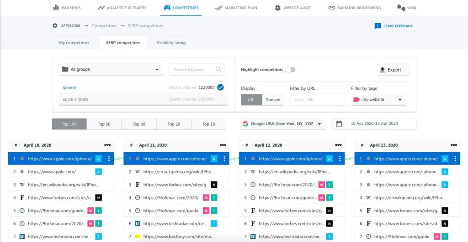The width and height of the screenshot is (468, 242).
Task: Toggle the iphone keyword checkmark
Action: tap(221, 87)
